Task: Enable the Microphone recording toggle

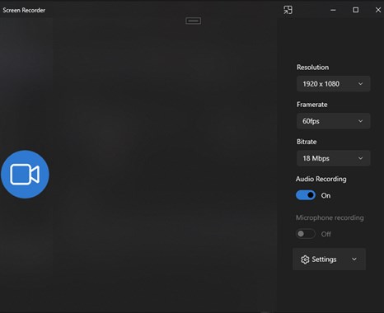Action: click(306, 234)
